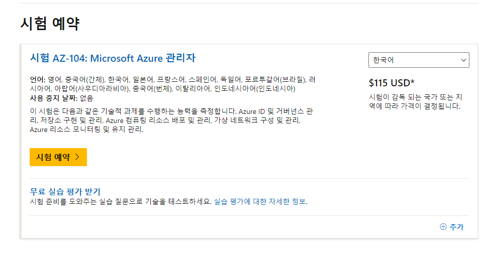The width and height of the screenshot is (483, 259).
Task: Open the AZ-104 Microsoft Azure 관리자 exam link
Action: (113, 58)
